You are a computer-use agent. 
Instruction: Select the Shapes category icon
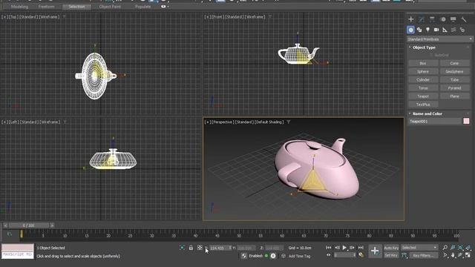[419, 30]
